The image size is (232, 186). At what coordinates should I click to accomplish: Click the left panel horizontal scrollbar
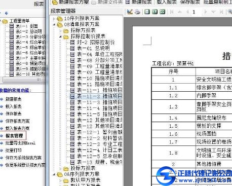(x=24, y=80)
